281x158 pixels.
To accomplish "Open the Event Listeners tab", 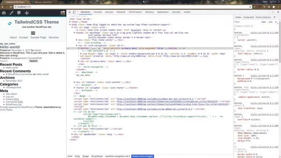I will click(x=263, y=17).
